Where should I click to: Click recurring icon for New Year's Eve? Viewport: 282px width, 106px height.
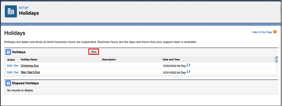(188, 72)
